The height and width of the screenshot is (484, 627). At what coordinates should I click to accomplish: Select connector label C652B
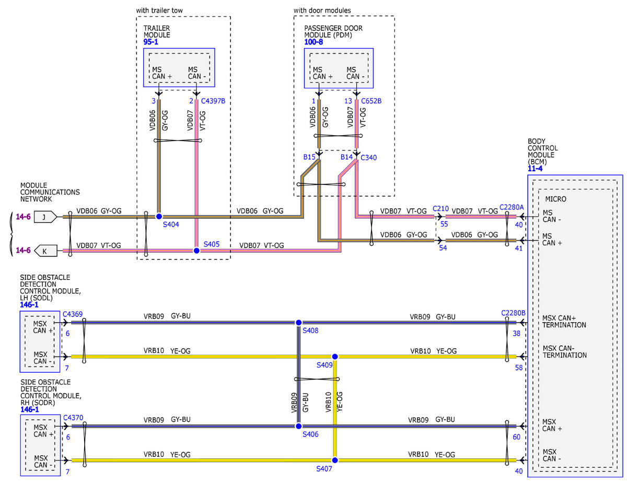[x=371, y=101]
